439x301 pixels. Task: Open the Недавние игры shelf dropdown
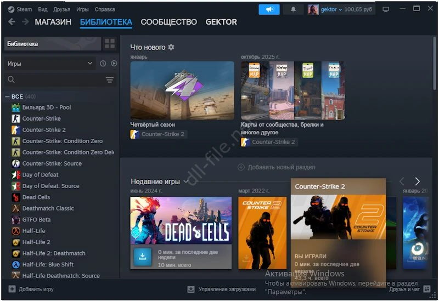[x=185, y=181]
